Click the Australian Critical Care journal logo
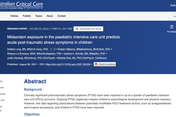This screenshot has width=176, height=117. coord(21,5)
